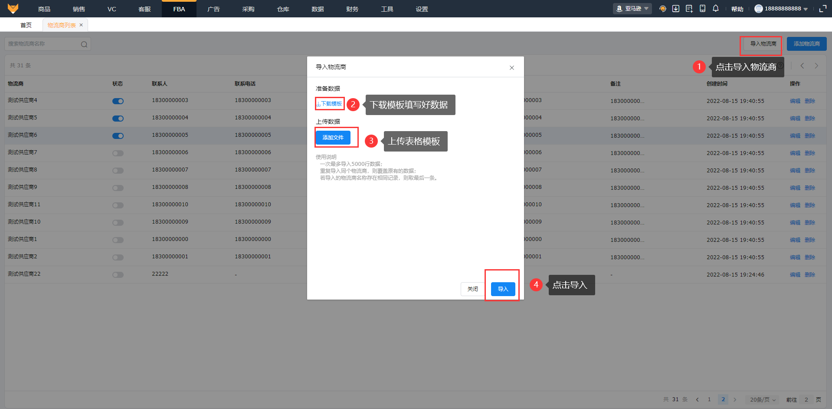832x409 pixels.
Task: Enable status switch for 测试供应商22
Action: [118, 275]
